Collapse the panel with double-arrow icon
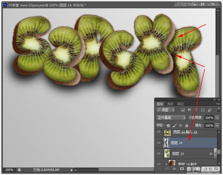Viewport: 223px width, 175px height. [214, 100]
